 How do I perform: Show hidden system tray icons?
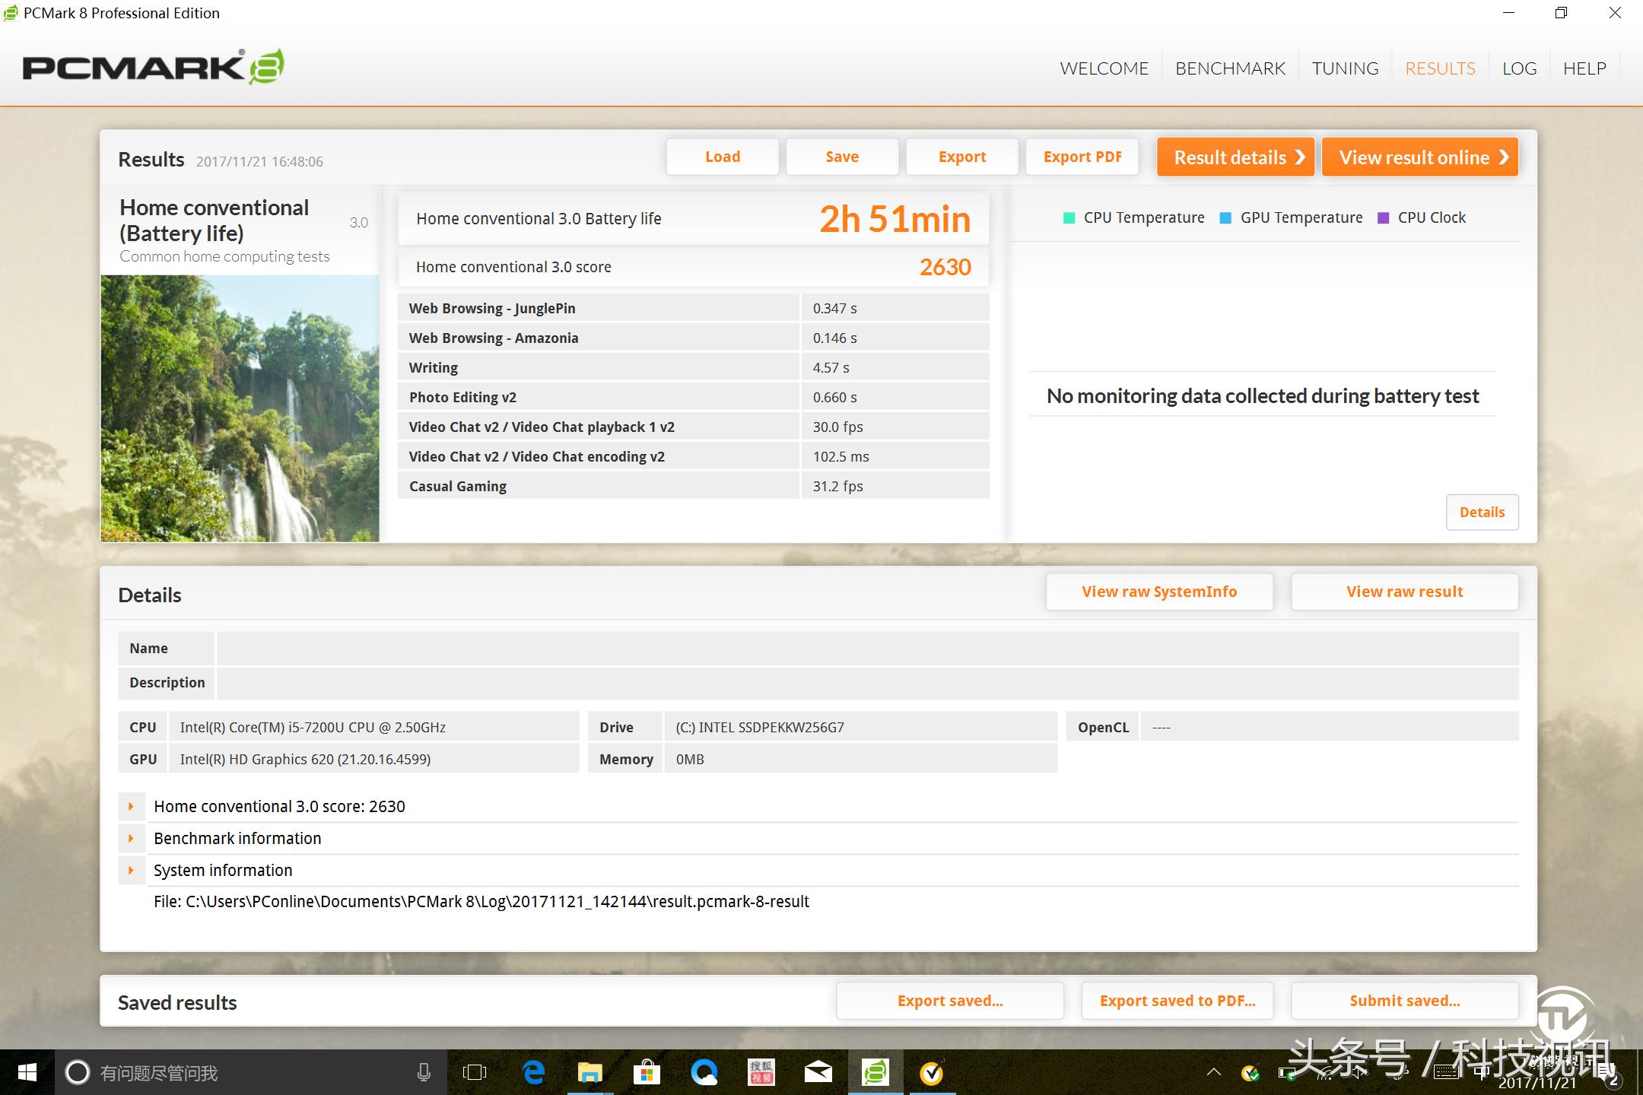point(1214,1072)
